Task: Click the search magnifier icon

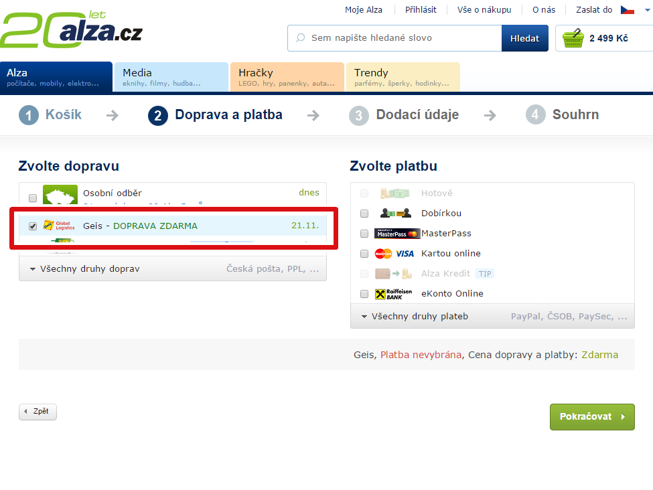Action: [x=300, y=38]
